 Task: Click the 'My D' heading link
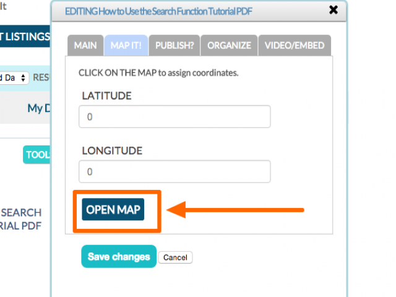(39, 108)
